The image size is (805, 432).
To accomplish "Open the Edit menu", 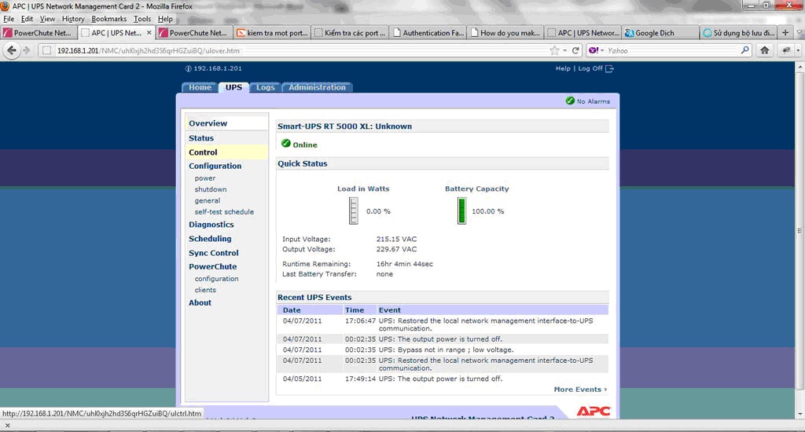I will click(27, 19).
